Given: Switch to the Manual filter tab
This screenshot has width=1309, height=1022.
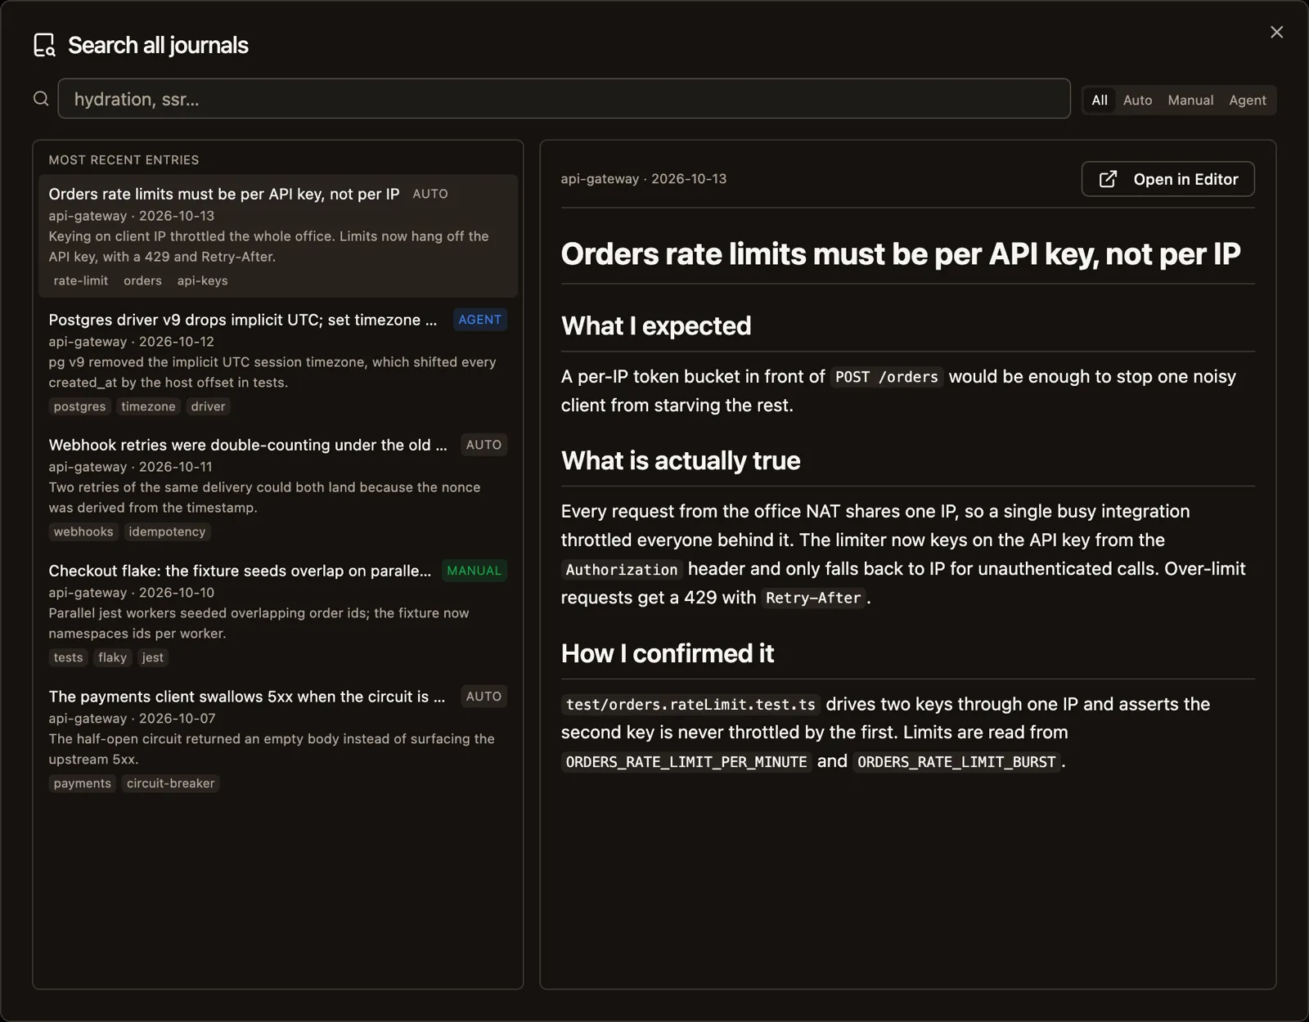Looking at the screenshot, I should click(x=1190, y=100).
